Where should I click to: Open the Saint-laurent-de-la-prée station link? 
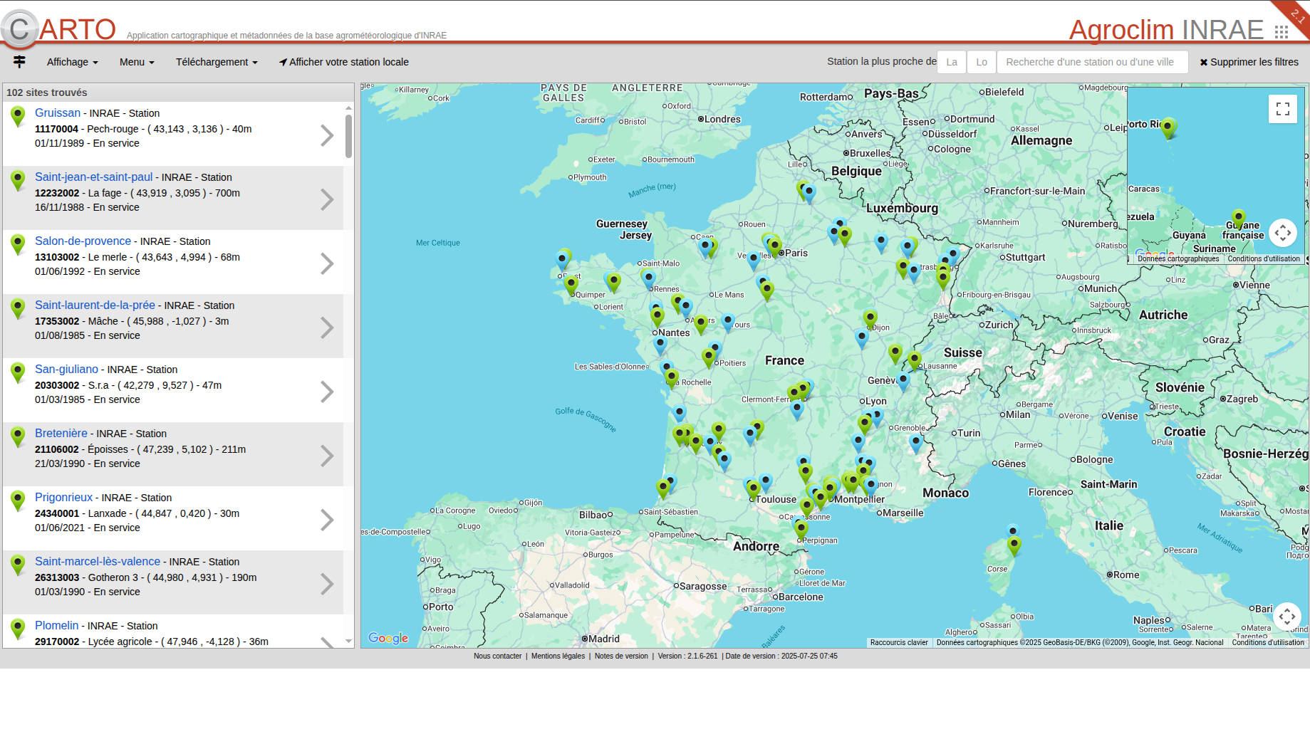(95, 305)
